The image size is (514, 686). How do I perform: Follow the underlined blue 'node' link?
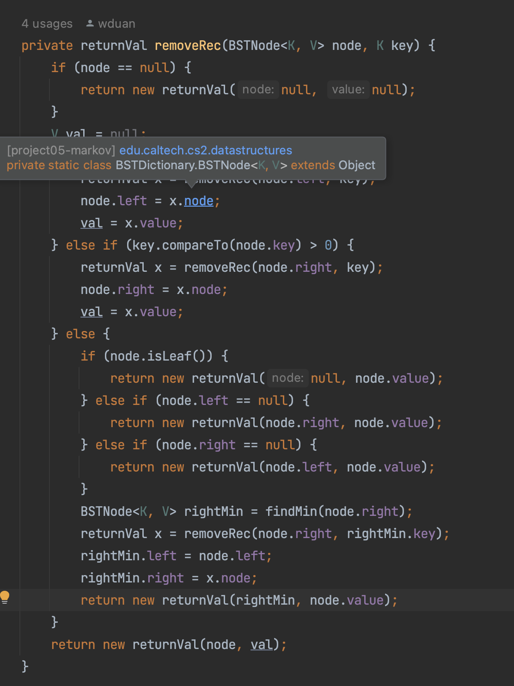point(199,201)
